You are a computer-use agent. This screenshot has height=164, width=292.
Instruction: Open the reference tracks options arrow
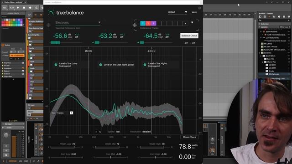point(192,22)
